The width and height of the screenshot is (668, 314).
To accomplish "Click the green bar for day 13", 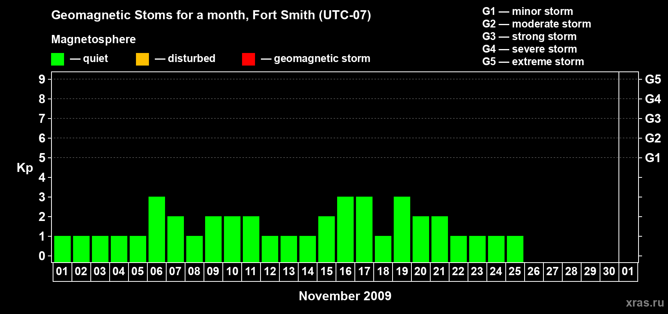I will click(x=289, y=249).
